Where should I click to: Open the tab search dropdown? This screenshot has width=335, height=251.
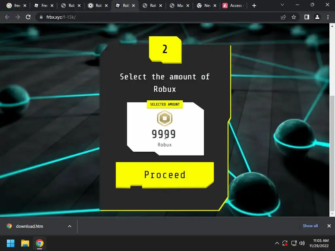[x=282, y=5]
